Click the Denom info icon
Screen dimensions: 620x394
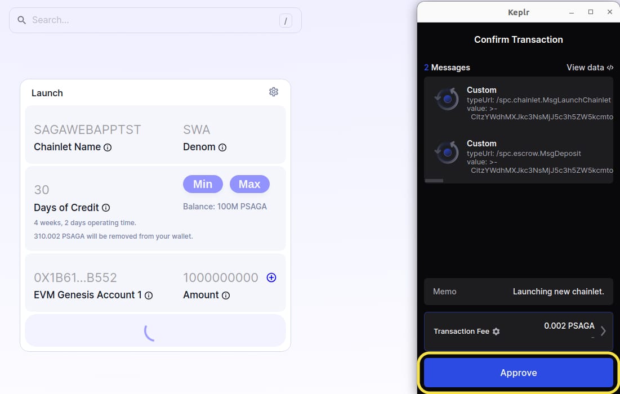[222, 147]
